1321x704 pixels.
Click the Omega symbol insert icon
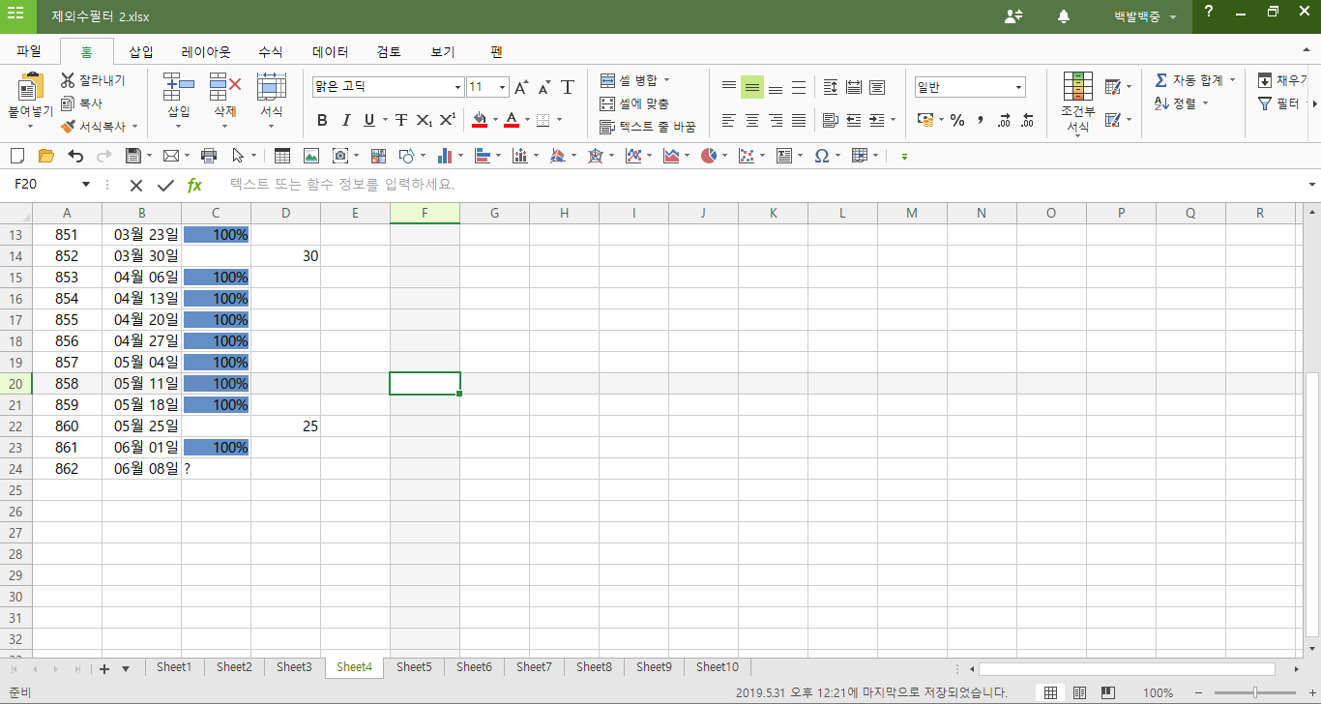821,156
